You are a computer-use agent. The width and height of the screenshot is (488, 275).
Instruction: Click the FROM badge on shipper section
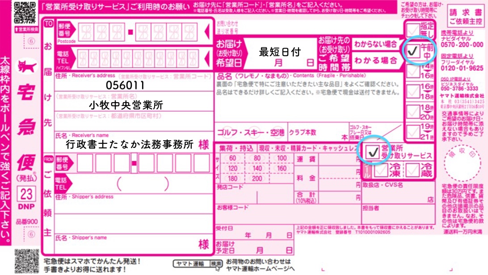(x=48, y=158)
